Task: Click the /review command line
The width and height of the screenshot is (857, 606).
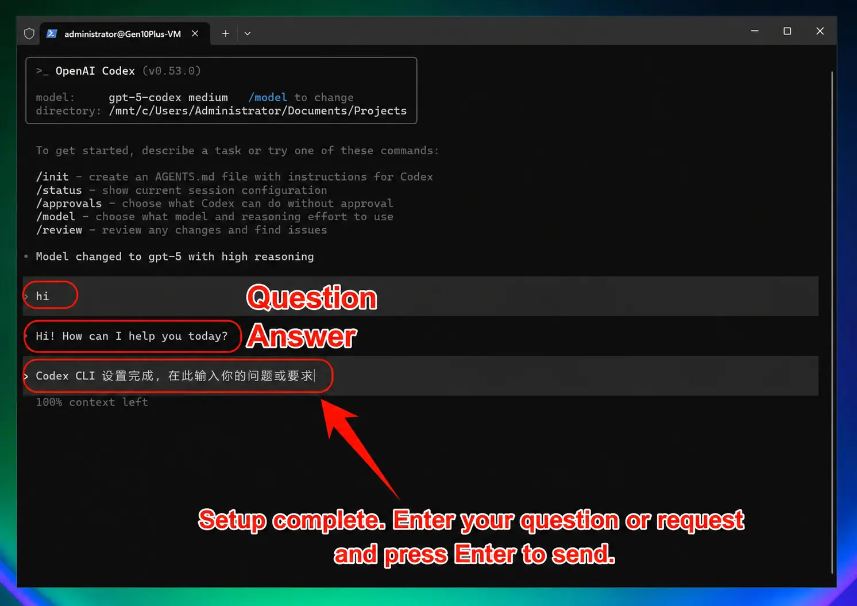Action: [x=182, y=229]
